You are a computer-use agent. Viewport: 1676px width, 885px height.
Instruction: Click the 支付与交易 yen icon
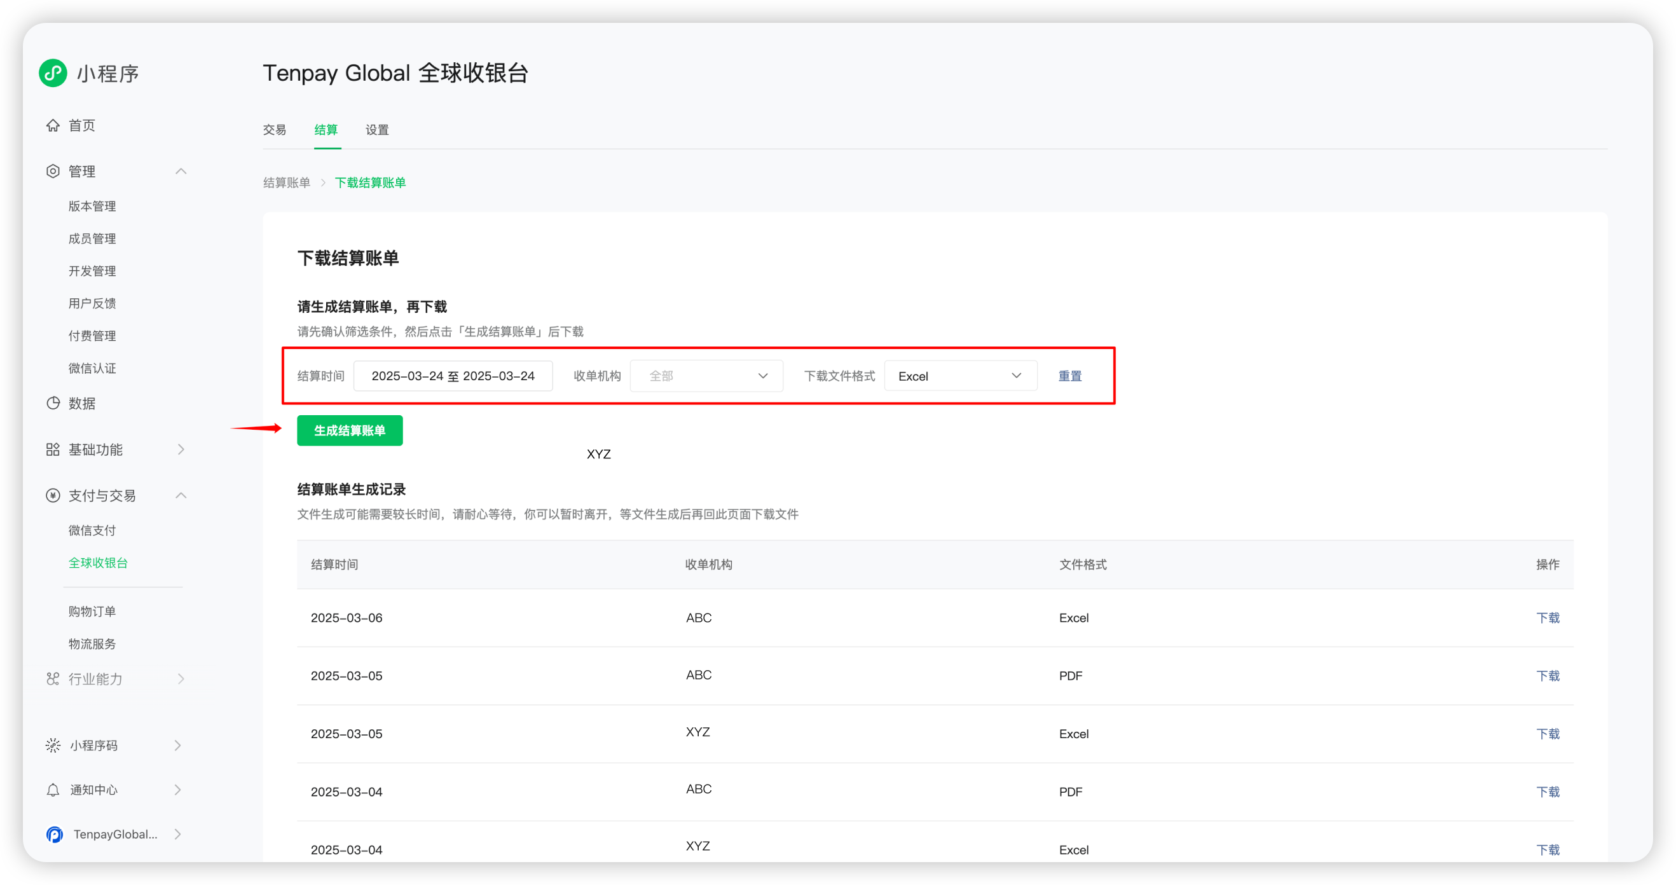[x=53, y=495]
